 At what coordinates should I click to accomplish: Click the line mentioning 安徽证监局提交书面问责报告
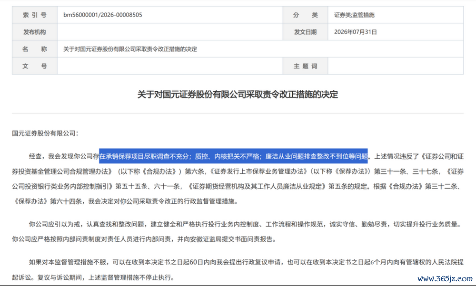[145, 239]
